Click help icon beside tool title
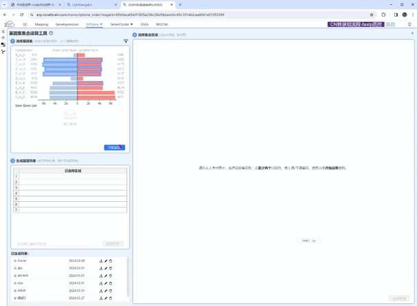This screenshot has width=417, height=306. pos(51,33)
